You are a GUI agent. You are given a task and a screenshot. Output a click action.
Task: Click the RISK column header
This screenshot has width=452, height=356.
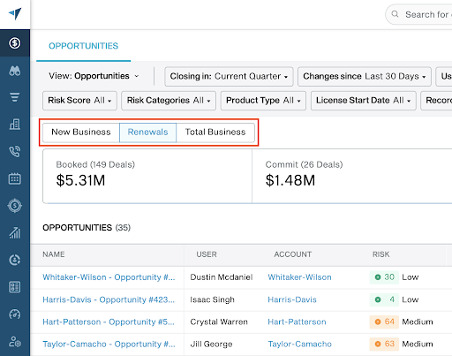(x=380, y=254)
